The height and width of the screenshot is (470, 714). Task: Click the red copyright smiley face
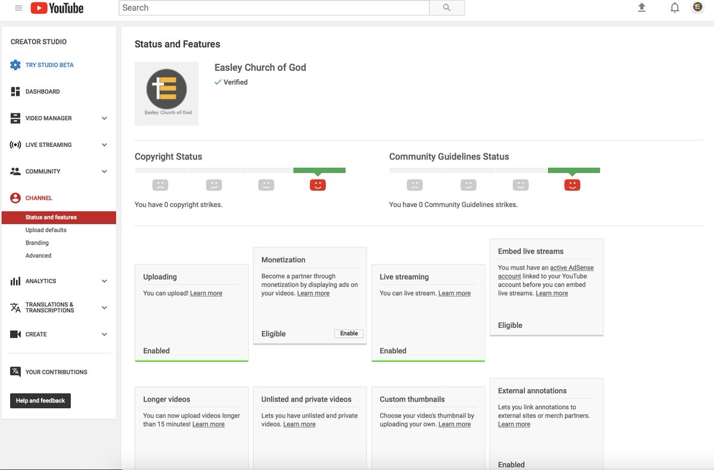tap(318, 185)
